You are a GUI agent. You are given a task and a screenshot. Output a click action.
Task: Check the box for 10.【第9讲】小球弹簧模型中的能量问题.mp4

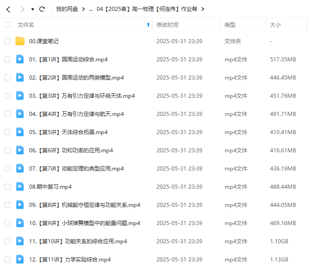coord(8,223)
